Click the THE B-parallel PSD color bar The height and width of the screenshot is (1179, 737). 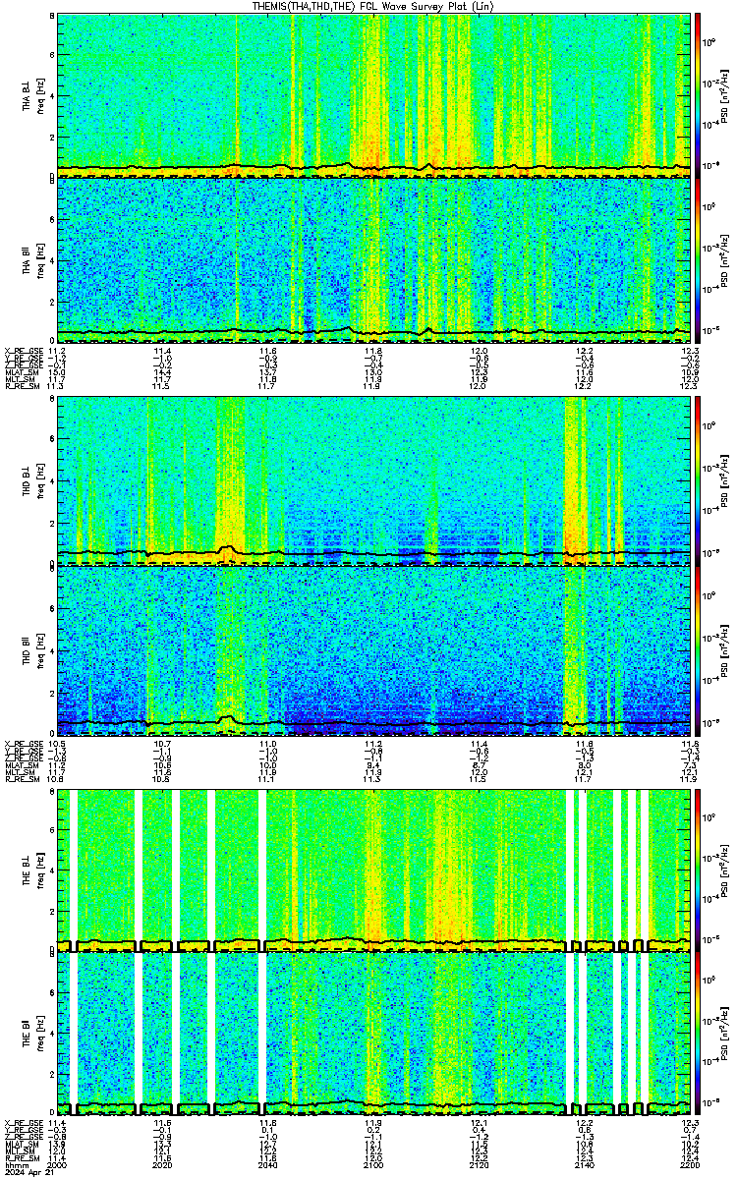[699, 1034]
